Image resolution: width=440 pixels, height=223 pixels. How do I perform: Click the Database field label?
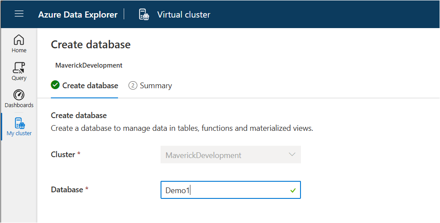pyautogui.click(x=67, y=190)
